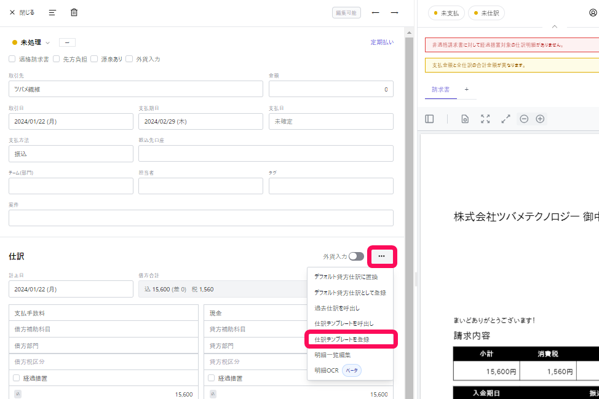Check the credit-side 経過措置 checkbox

(212, 378)
